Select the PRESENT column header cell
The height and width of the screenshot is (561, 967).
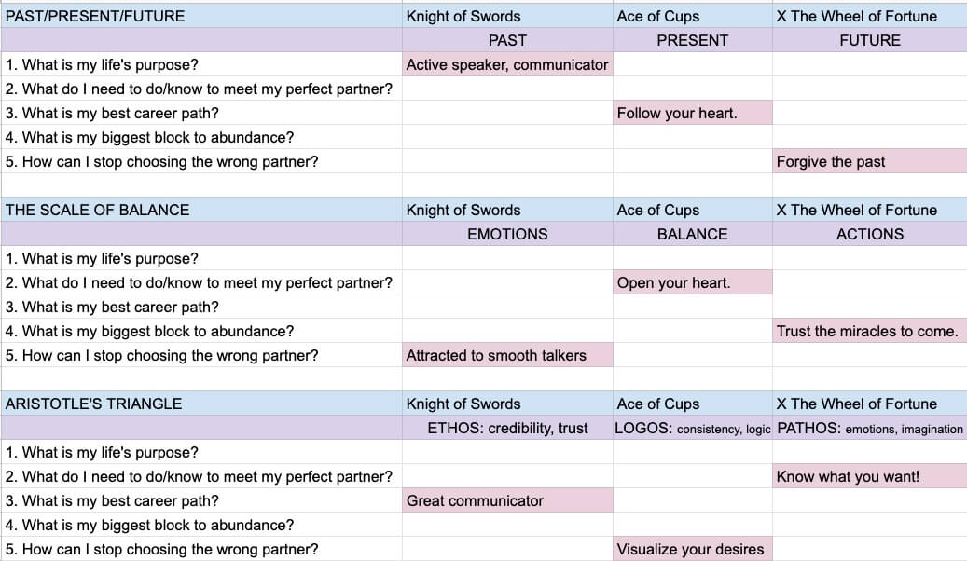coord(692,40)
